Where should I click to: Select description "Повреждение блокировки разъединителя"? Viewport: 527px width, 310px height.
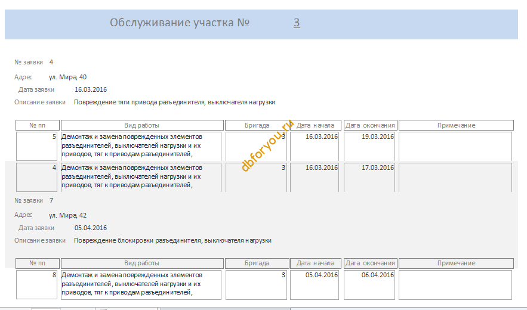click(x=138, y=240)
